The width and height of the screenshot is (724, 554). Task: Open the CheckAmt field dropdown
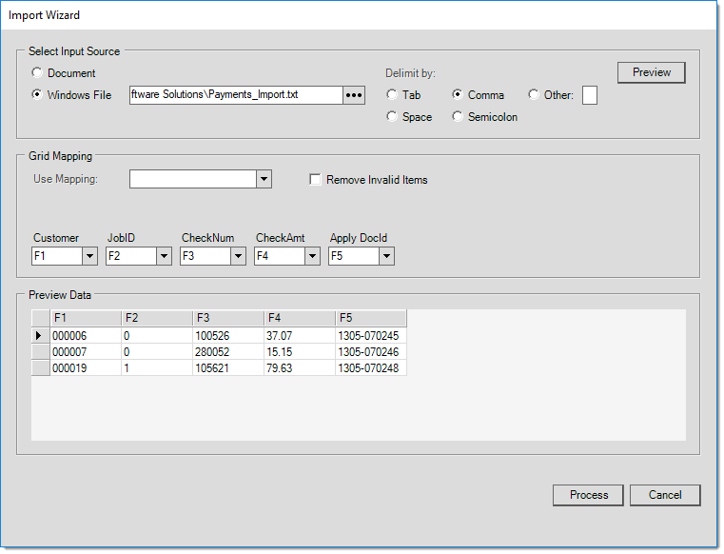point(313,256)
